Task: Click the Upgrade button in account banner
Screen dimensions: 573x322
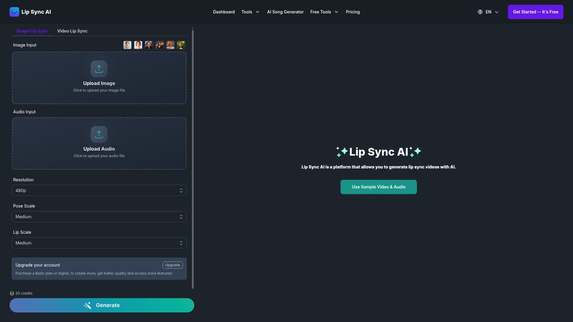Action: [172, 265]
